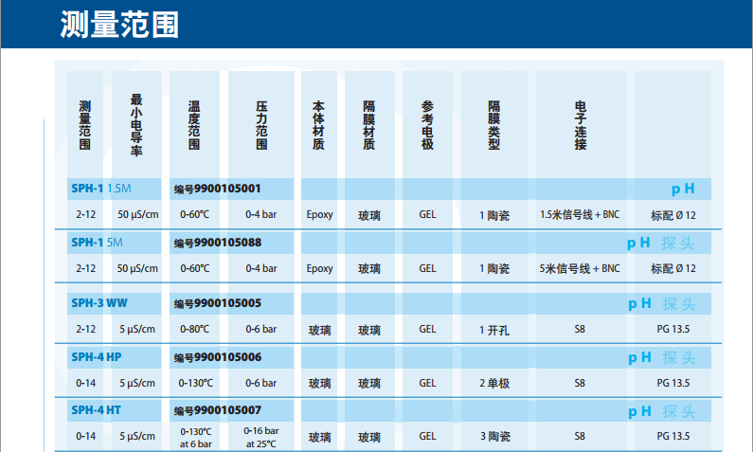Click PG 13.5 in the SPH-3 WW row
The width and height of the screenshot is (753, 452).
[x=673, y=329]
